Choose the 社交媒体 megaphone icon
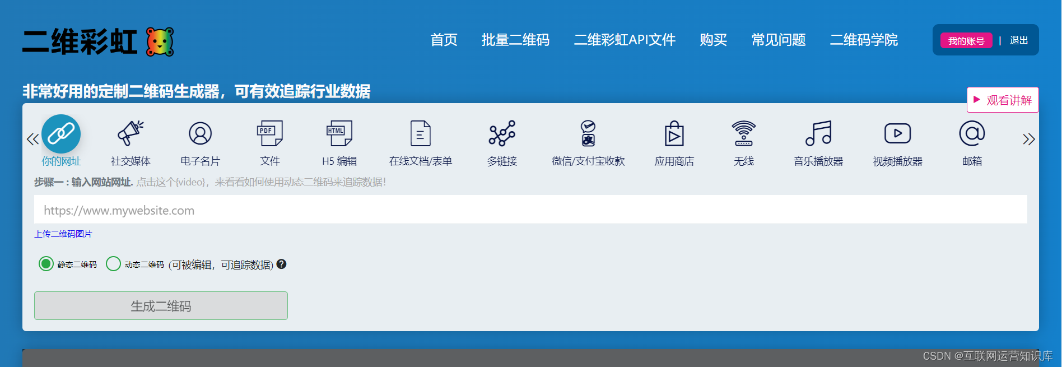 pyautogui.click(x=131, y=133)
